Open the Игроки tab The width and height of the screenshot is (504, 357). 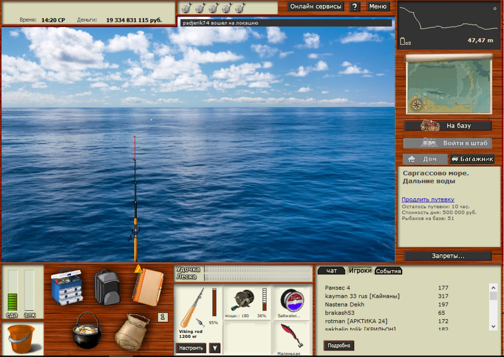coord(360,270)
